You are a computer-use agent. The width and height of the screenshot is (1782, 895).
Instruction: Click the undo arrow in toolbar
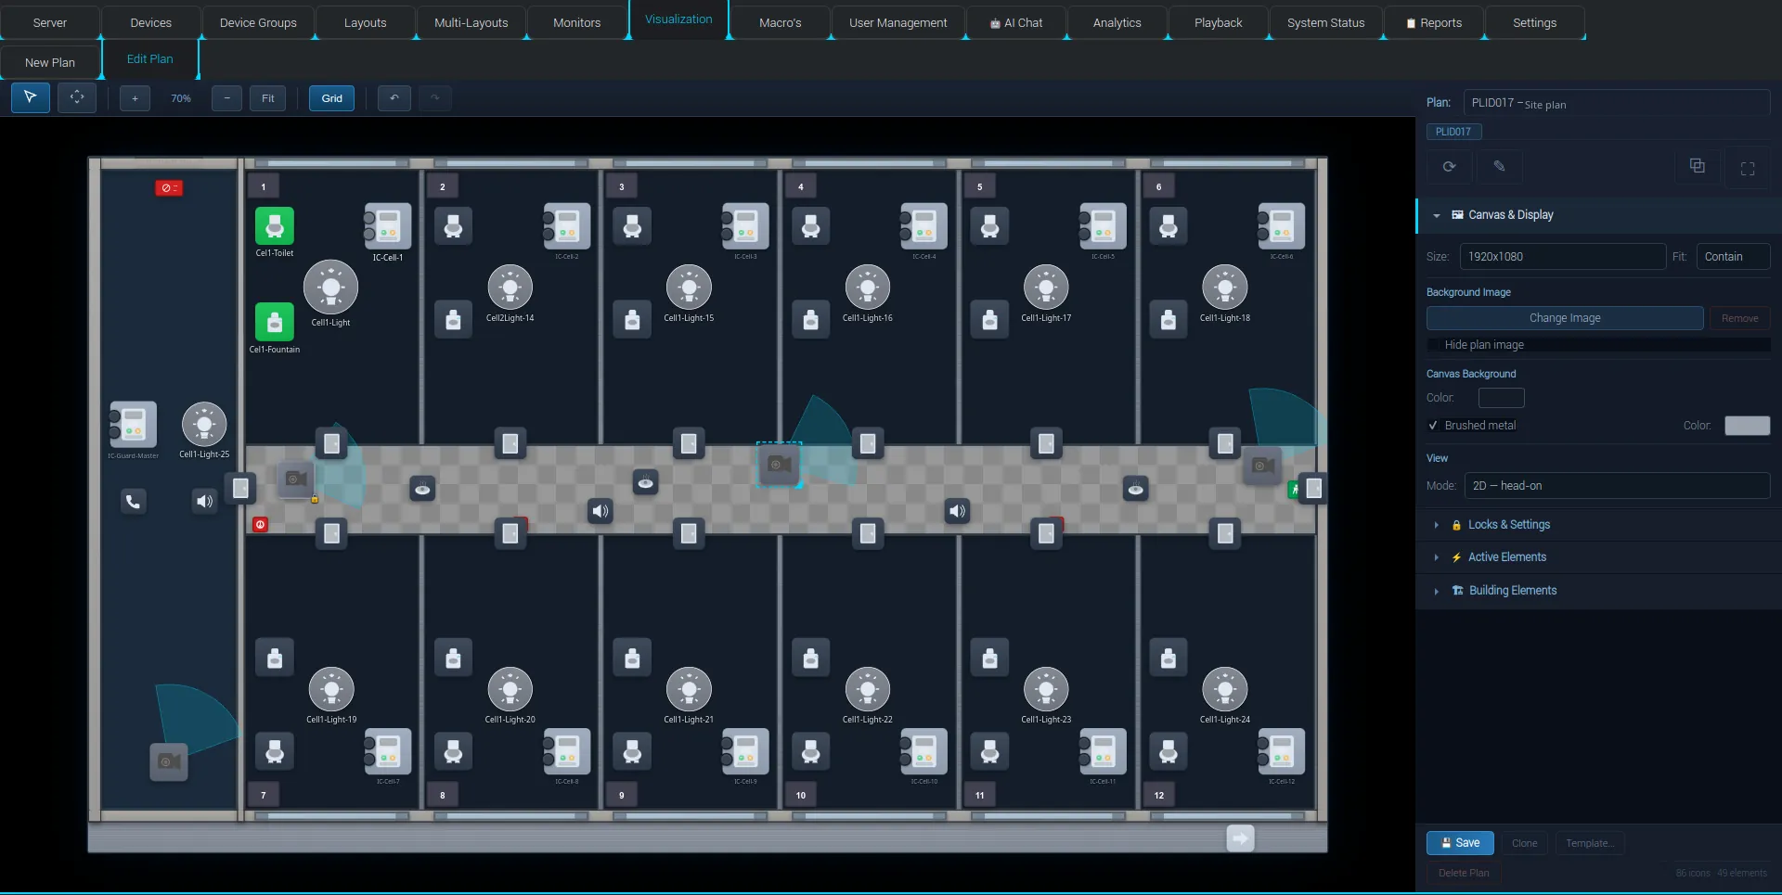tap(394, 97)
